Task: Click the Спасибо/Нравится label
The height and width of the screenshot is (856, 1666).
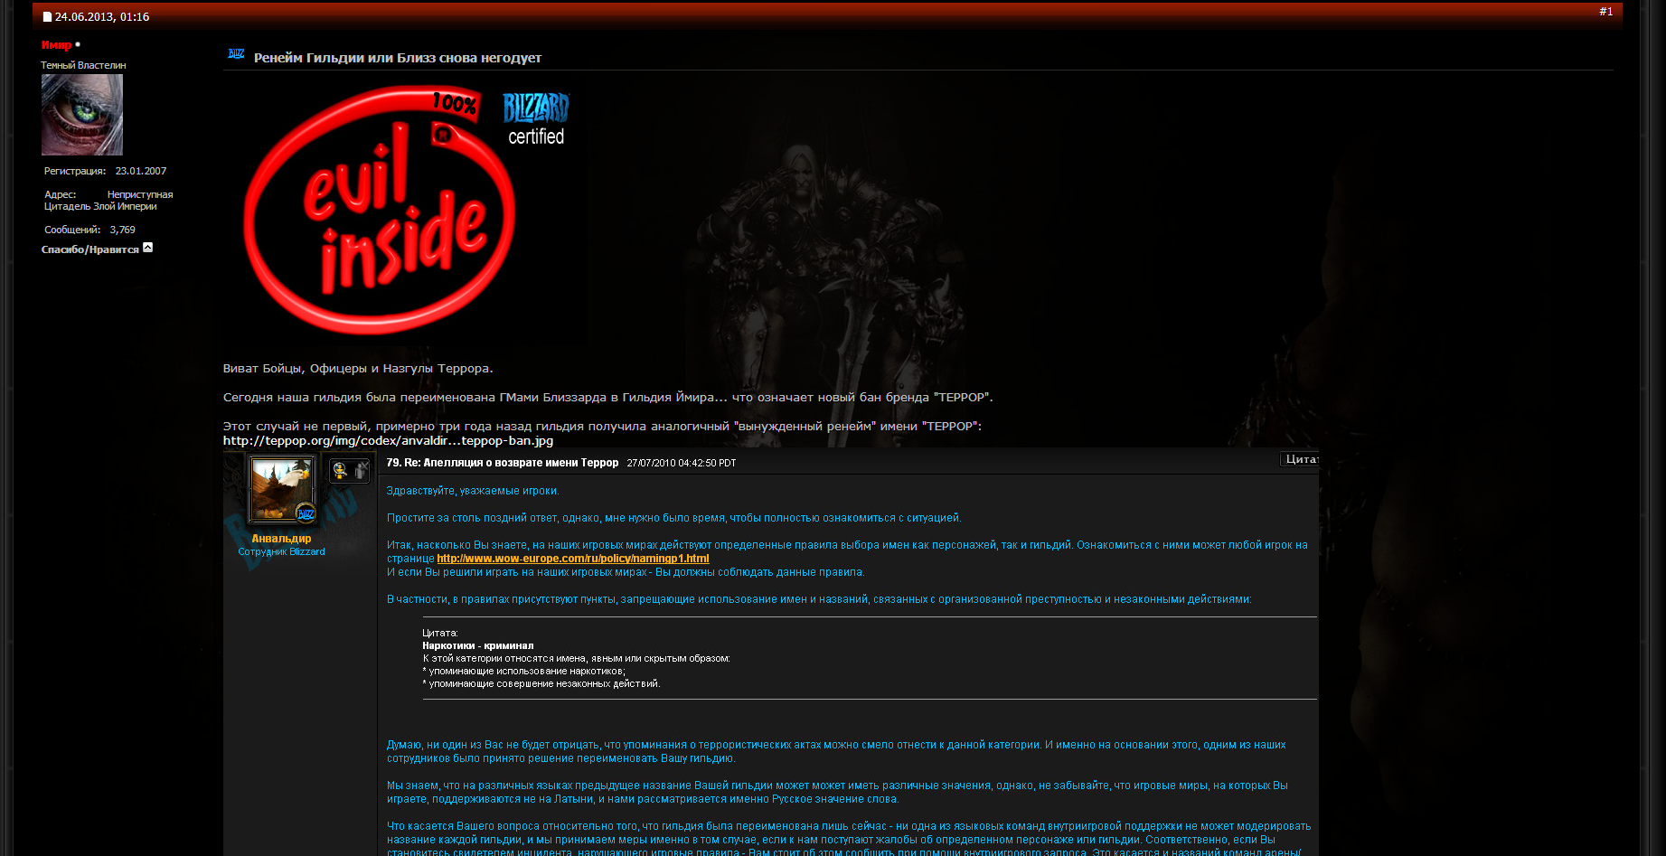Action: (89, 249)
